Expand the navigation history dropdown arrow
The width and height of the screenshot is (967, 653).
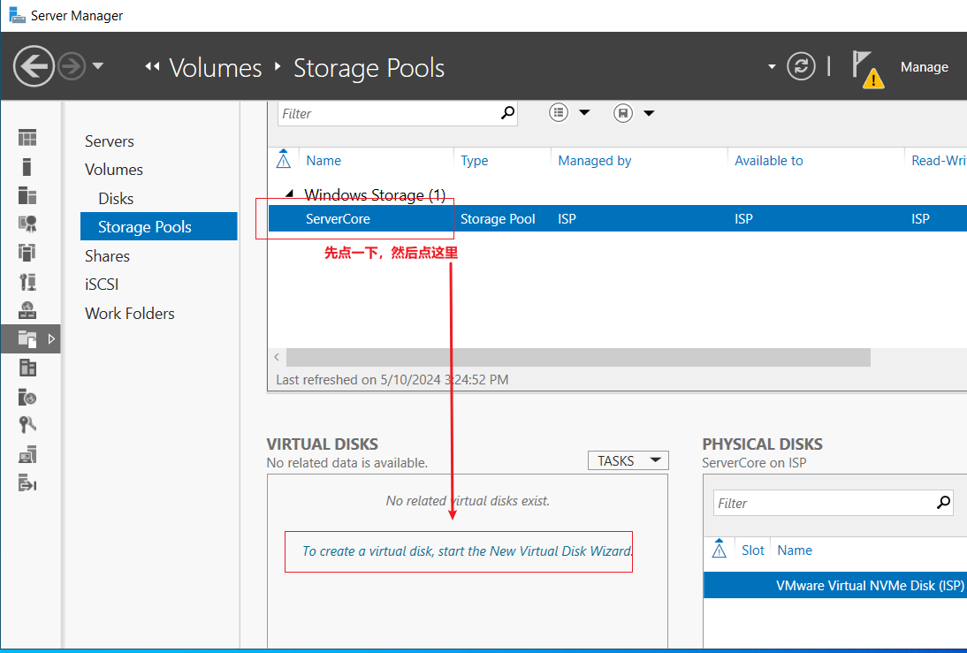97,65
